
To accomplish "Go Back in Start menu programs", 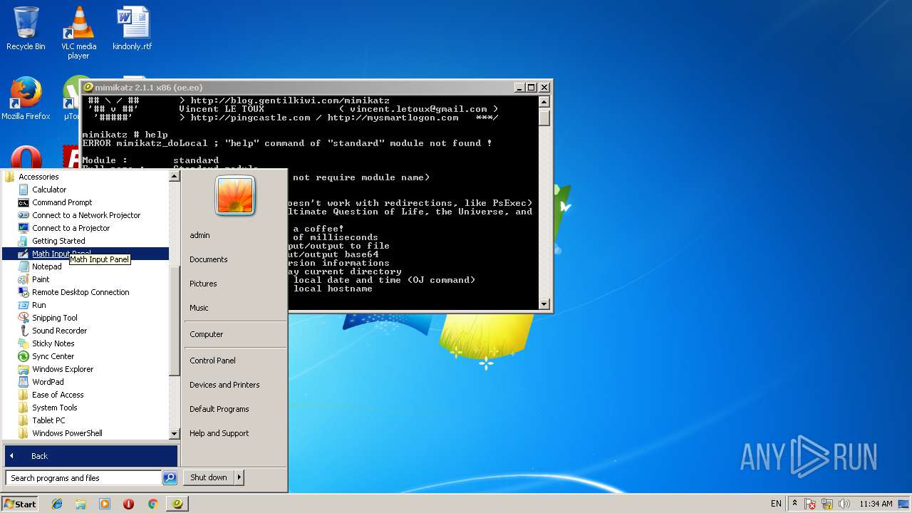I will click(90, 456).
